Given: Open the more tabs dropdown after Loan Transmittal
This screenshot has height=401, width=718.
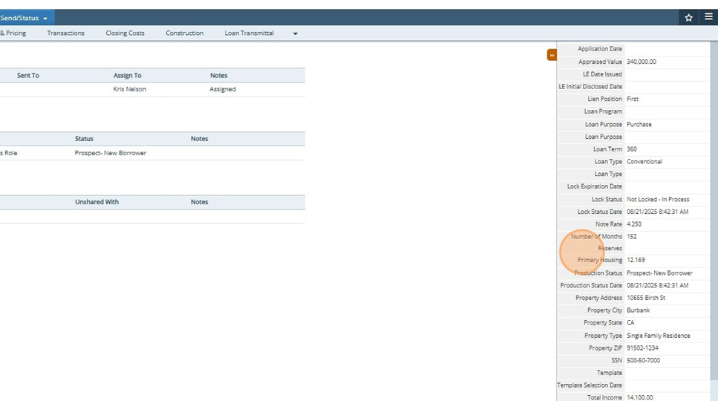Looking at the screenshot, I should (295, 33).
